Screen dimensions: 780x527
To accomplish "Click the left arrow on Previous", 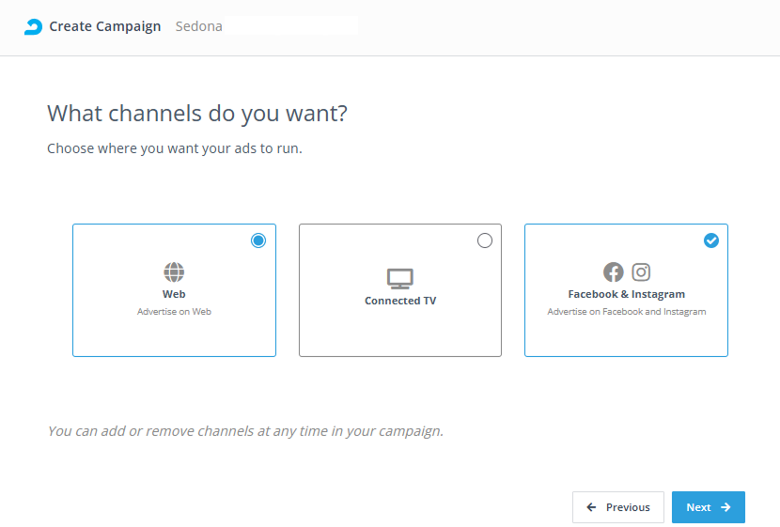I will coord(591,507).
